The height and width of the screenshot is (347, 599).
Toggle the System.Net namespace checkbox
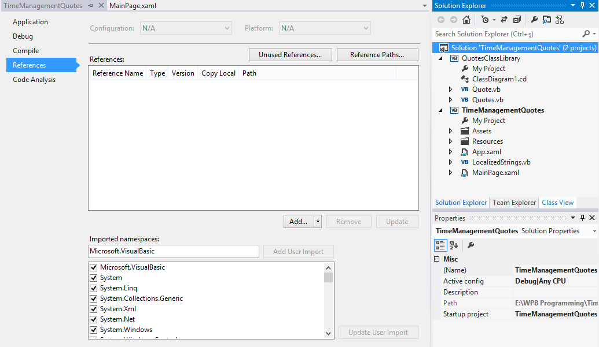(x=94, y=319)
